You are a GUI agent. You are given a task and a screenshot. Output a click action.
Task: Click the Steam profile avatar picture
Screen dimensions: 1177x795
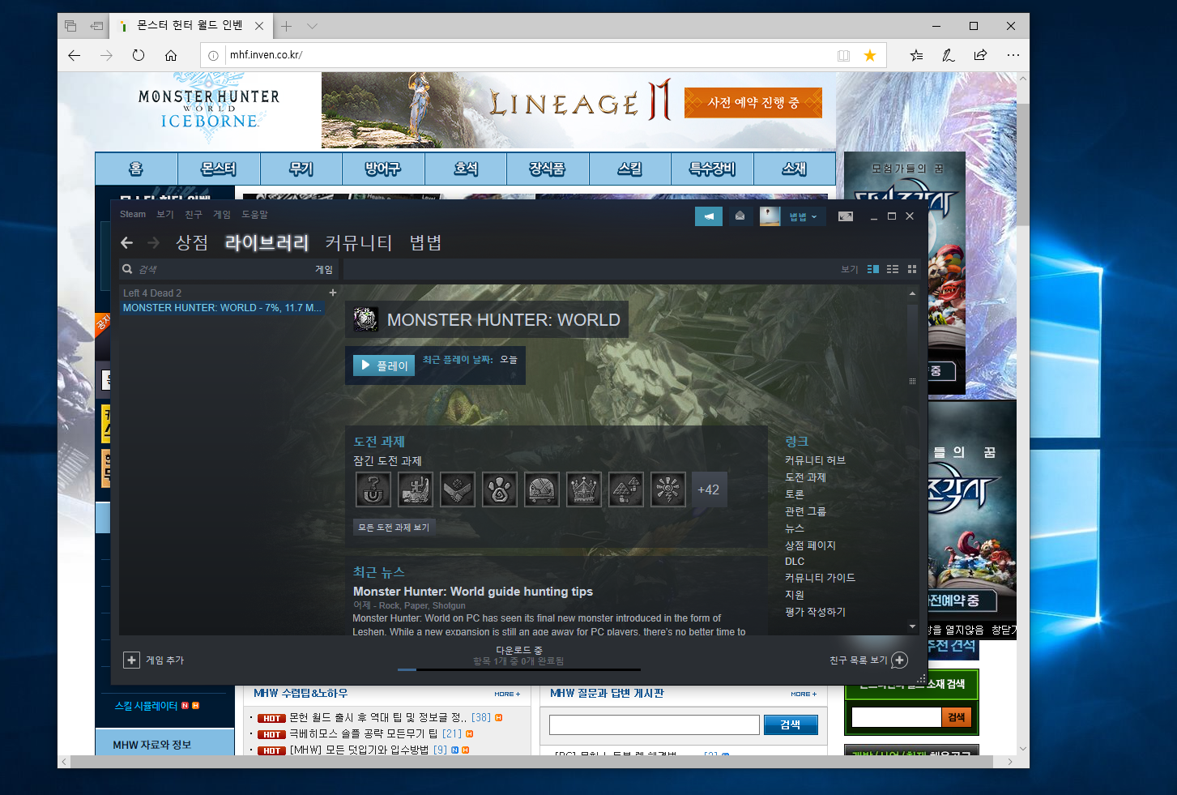[x=770, y=216]
